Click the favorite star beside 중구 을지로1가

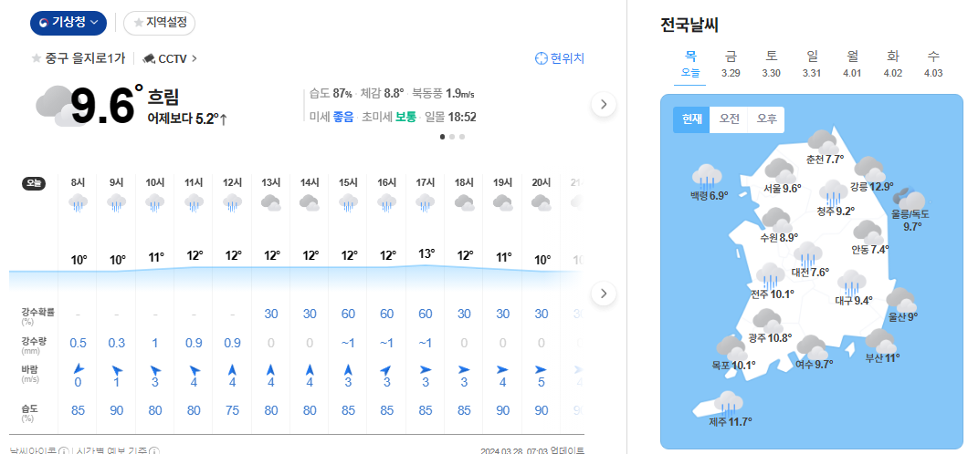click(37, 58)
